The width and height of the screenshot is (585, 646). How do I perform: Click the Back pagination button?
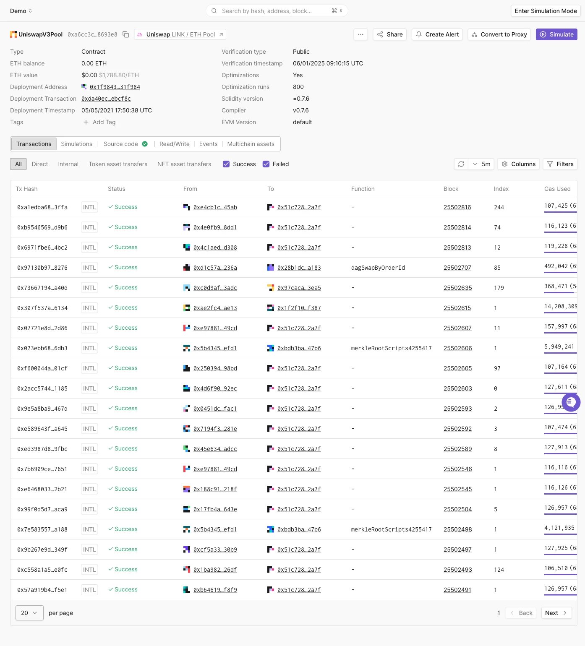[521, 613]
